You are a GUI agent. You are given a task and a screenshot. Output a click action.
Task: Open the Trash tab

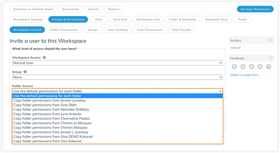tap(242, 20)
